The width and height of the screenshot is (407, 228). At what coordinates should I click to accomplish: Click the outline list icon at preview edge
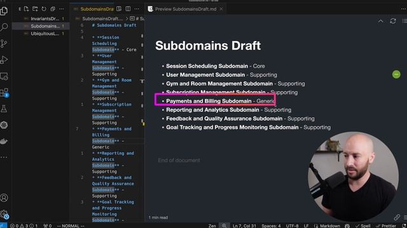[x=404, y=21]
